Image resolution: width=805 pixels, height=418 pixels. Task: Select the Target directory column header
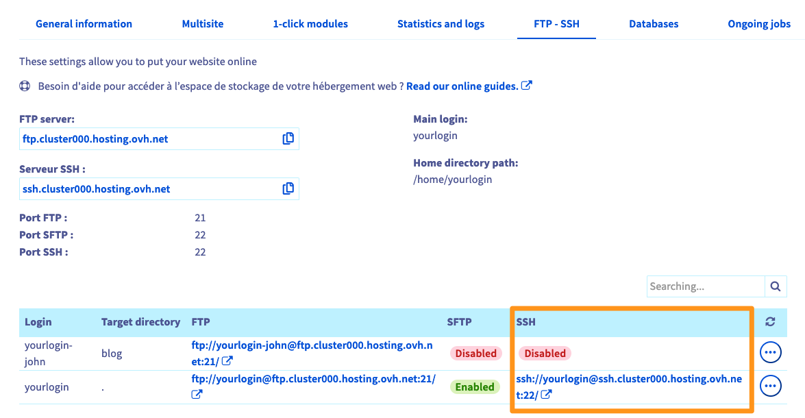click(x=140, y=322)
